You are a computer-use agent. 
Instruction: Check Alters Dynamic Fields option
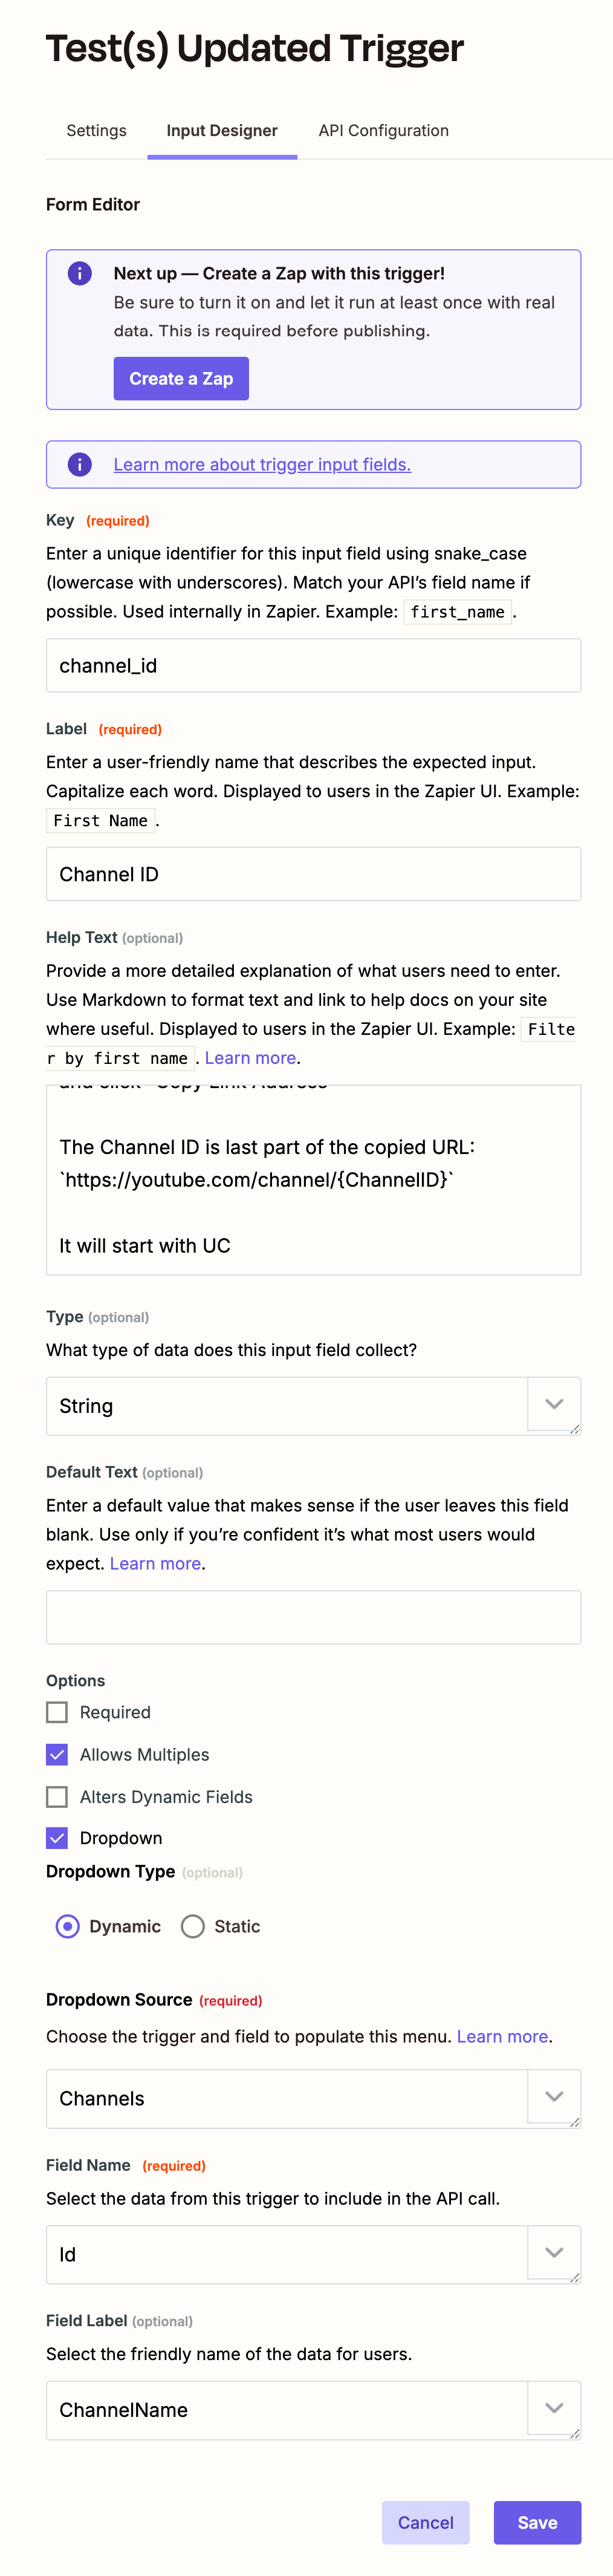[58, 1797]
